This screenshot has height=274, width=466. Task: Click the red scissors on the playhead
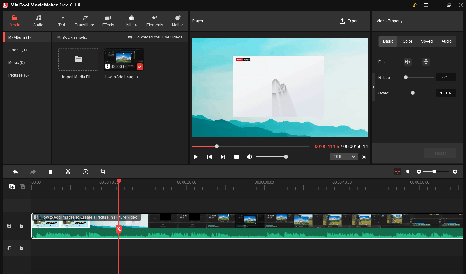pyautogui.click(x=119, y=229)
